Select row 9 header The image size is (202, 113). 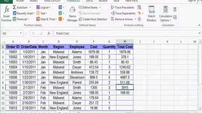(3, 88)
